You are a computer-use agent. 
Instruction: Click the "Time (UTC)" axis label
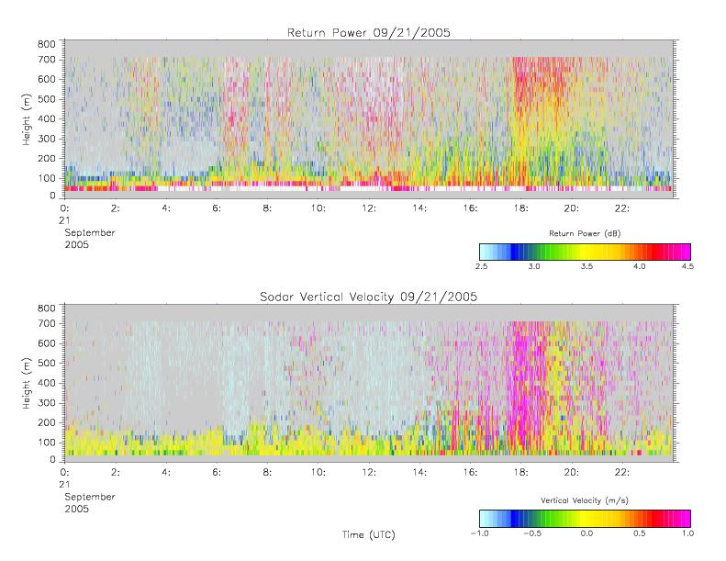pyautogui.click(x=369, y=534)
